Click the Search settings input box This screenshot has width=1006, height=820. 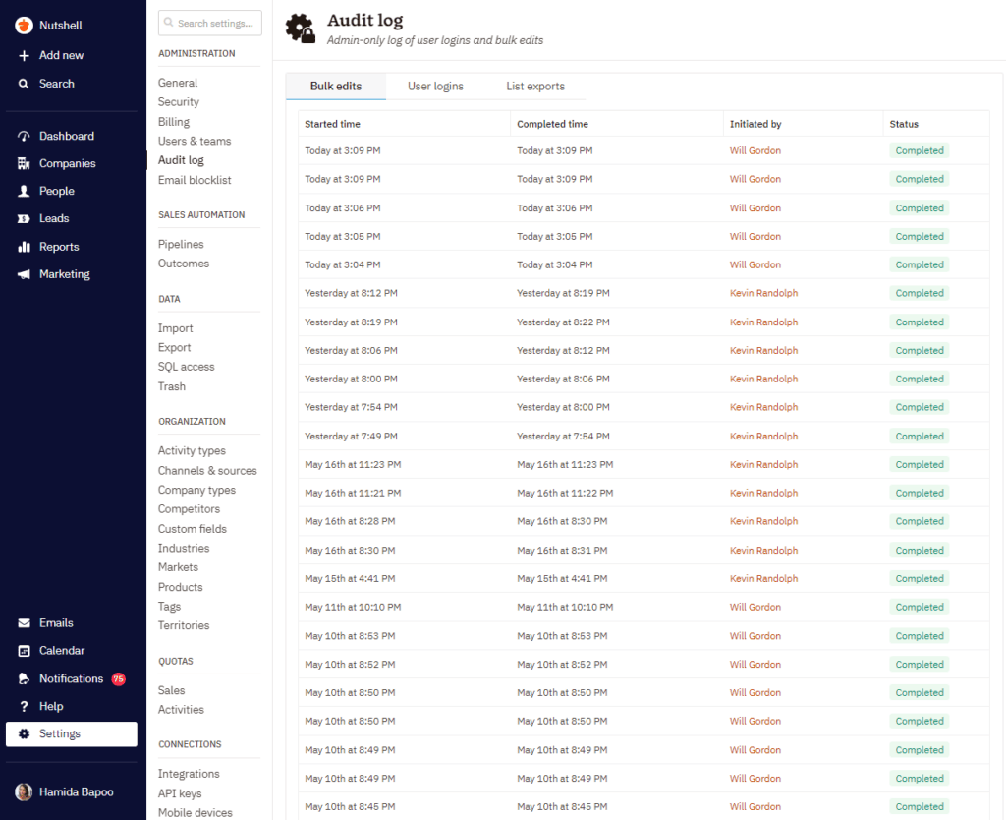pyautogui.click(x=209, y=21)
